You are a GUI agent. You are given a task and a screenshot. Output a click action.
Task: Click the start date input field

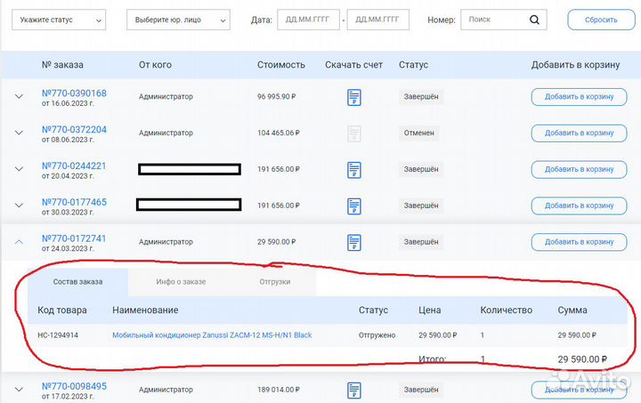[308, 20]
